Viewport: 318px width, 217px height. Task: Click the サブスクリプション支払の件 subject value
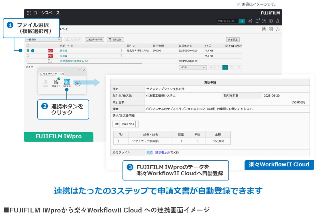[165, 89]
